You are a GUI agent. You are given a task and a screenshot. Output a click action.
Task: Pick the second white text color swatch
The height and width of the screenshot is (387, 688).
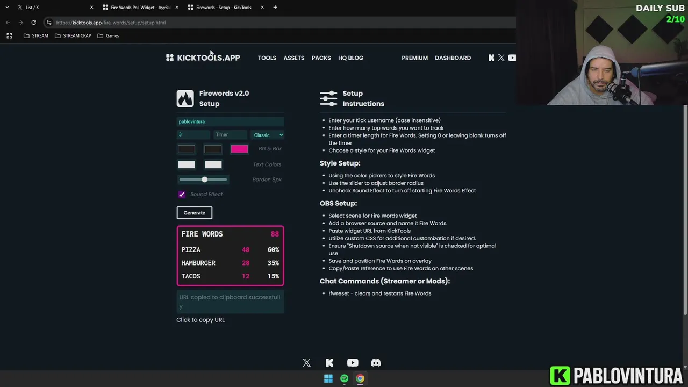(x=213, y=164)
